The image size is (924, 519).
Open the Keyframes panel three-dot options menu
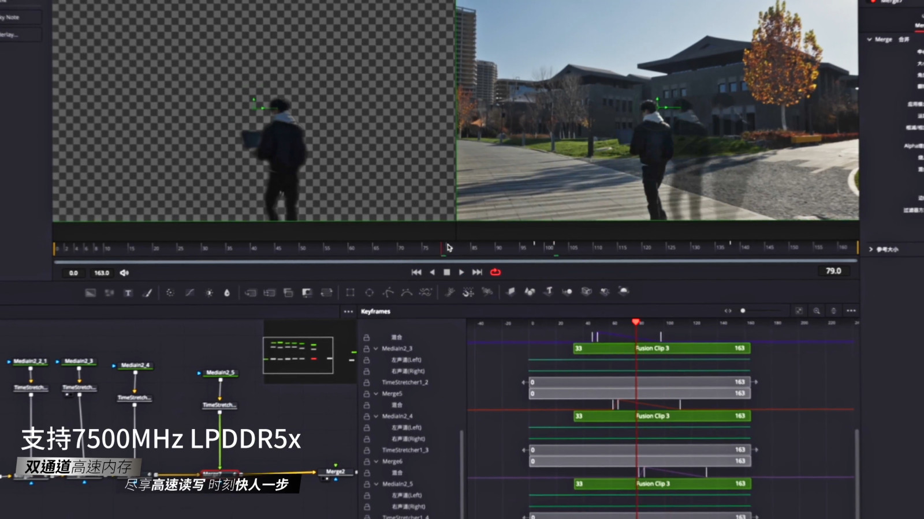(x=851, y=311)
